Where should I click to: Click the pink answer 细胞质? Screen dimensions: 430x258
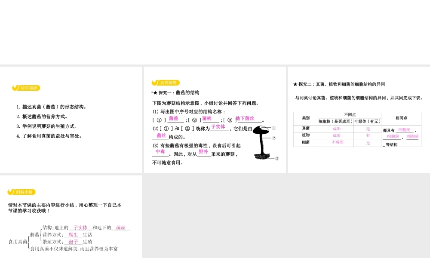pyautogui.click(x=413, y=136)
